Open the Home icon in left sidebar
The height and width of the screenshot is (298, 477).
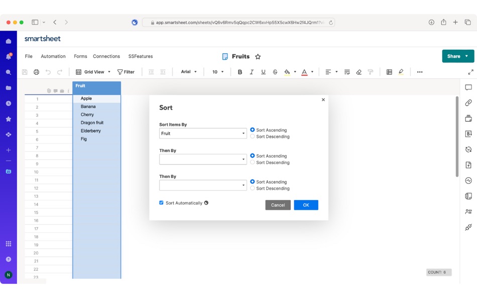tap(9, 41)
